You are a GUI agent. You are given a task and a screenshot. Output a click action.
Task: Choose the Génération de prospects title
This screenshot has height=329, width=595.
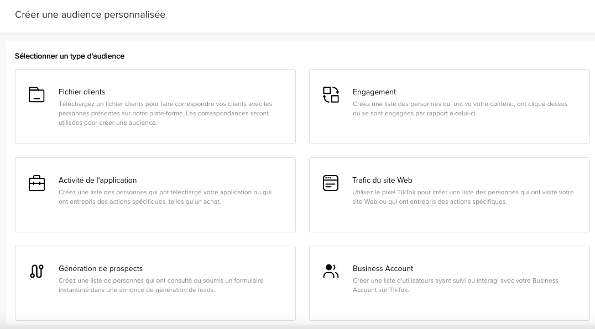pos(101,269)
